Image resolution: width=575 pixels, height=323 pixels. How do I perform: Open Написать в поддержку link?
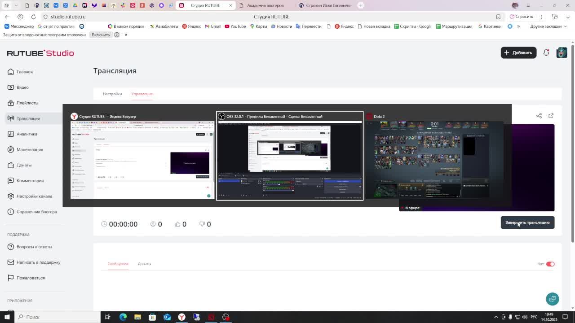pos(34,262)
